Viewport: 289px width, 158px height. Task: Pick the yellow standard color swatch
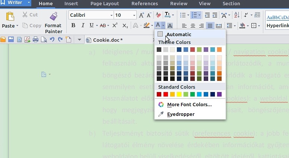click(179, 94)
